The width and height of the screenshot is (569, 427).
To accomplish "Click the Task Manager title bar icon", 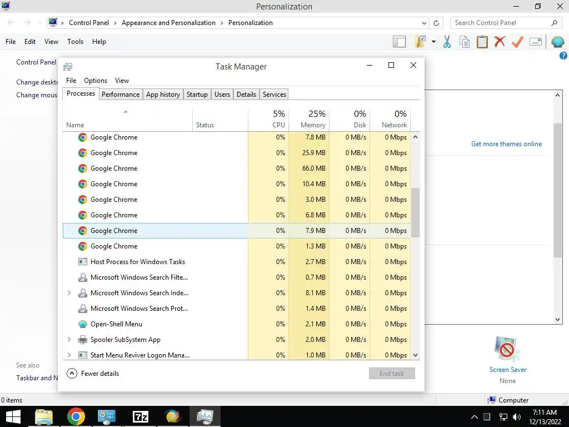I will (x=68, y=67).
